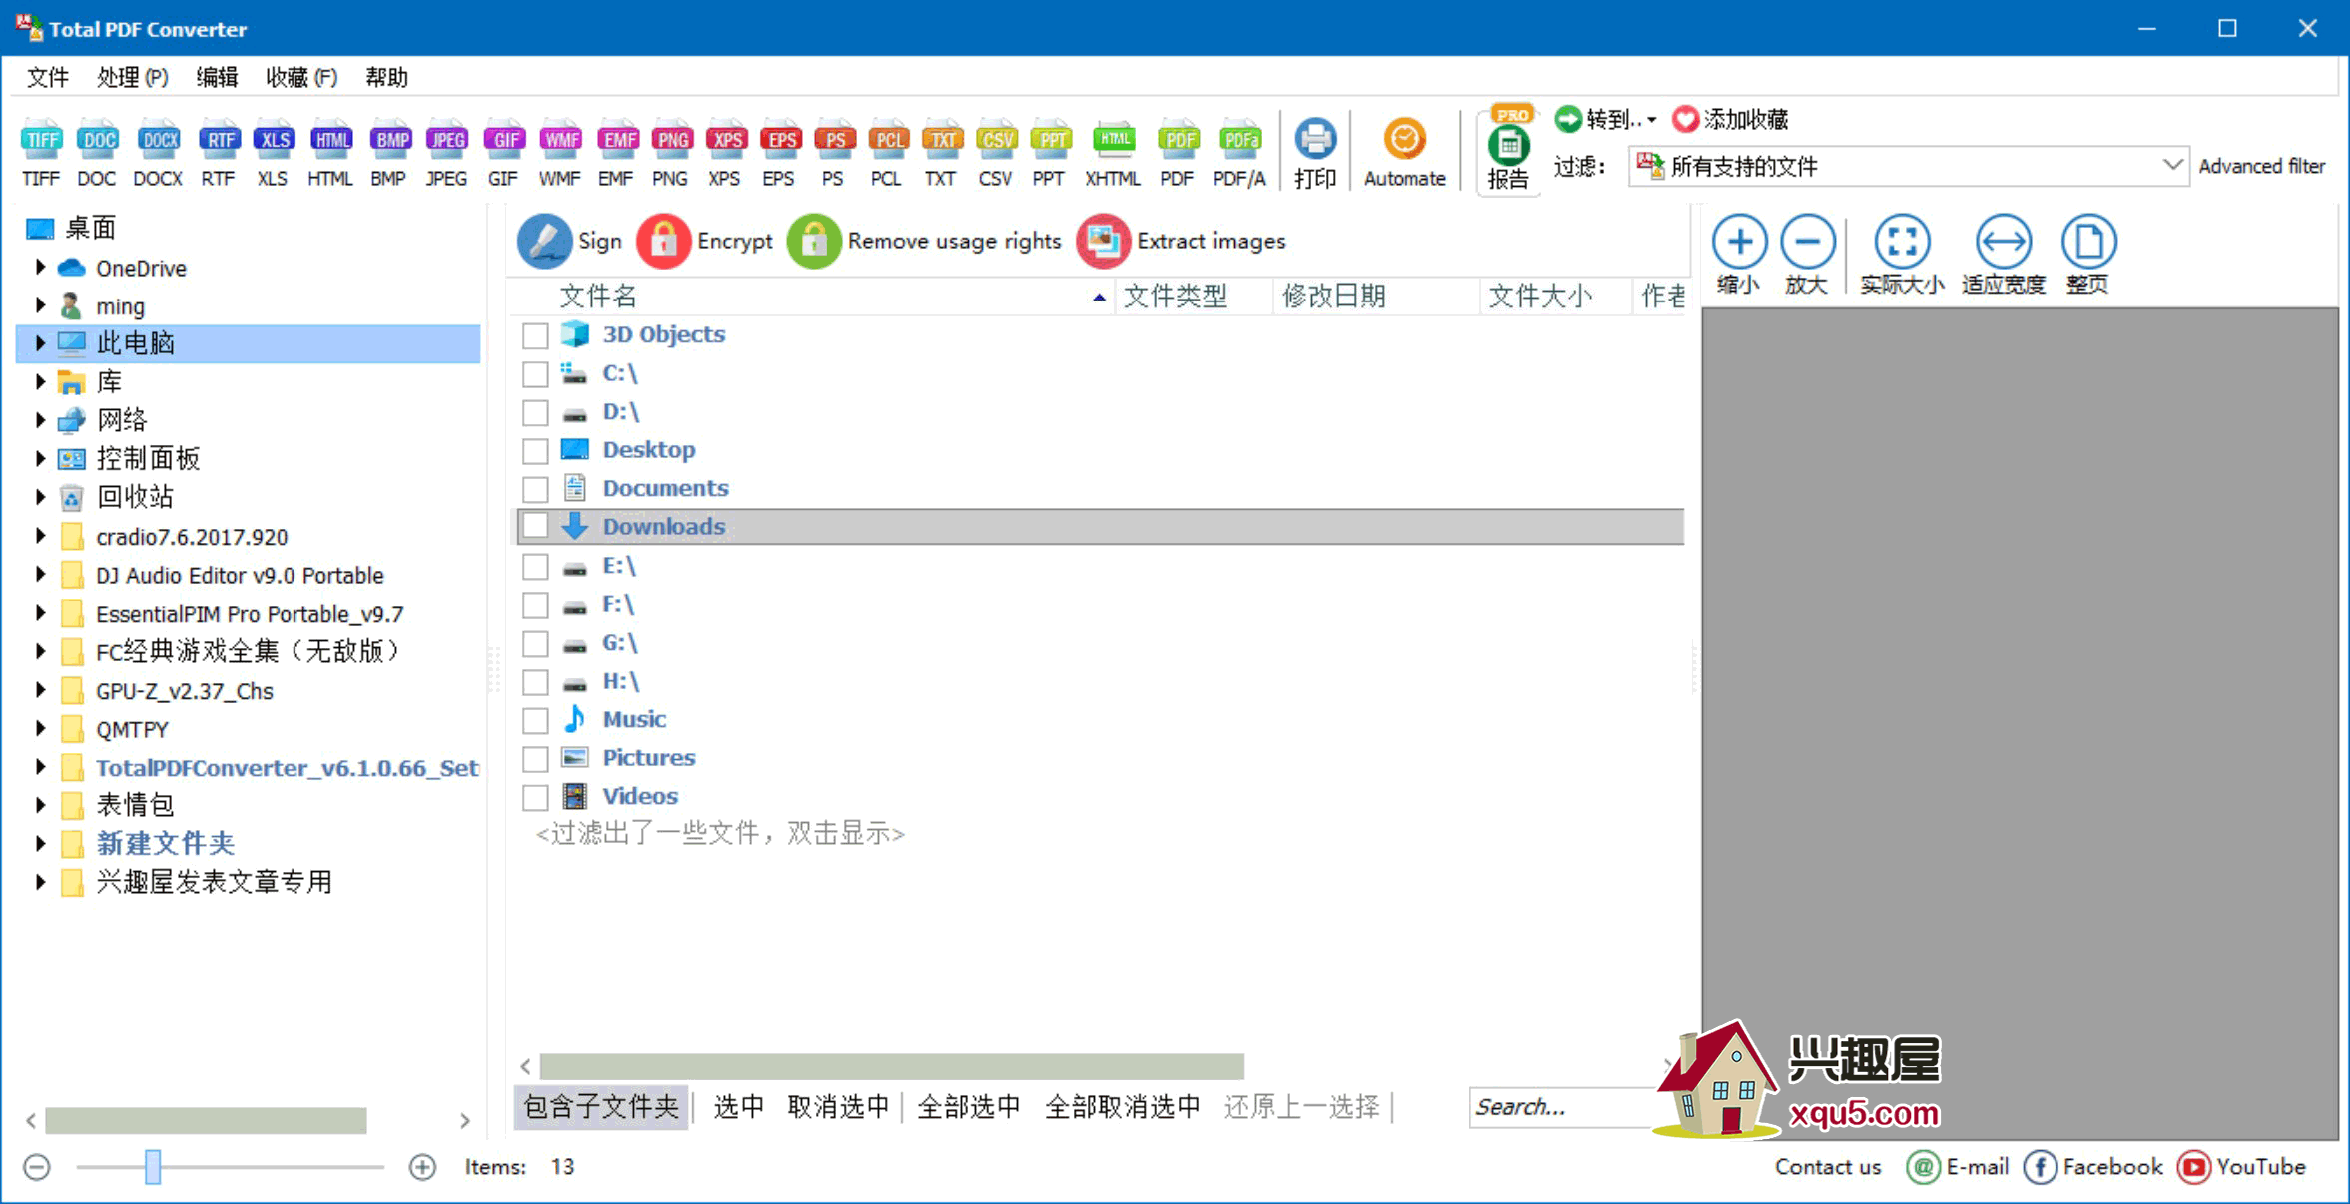This screenshot has height=1204, width=2350.
Task: Check the Downloads row checkbox
Action: point(535,526)
